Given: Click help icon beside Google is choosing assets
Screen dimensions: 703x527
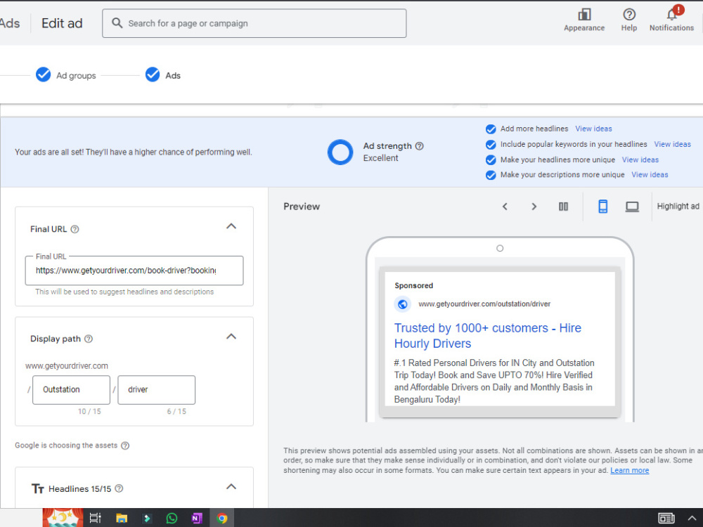Looking at the screenshot, I should [x=125, y=445].
